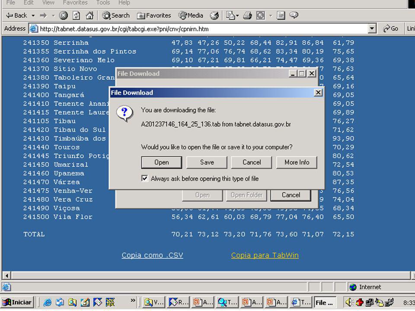415x311 pixels.
Task: Open the Tools menu
Action: 103,3
